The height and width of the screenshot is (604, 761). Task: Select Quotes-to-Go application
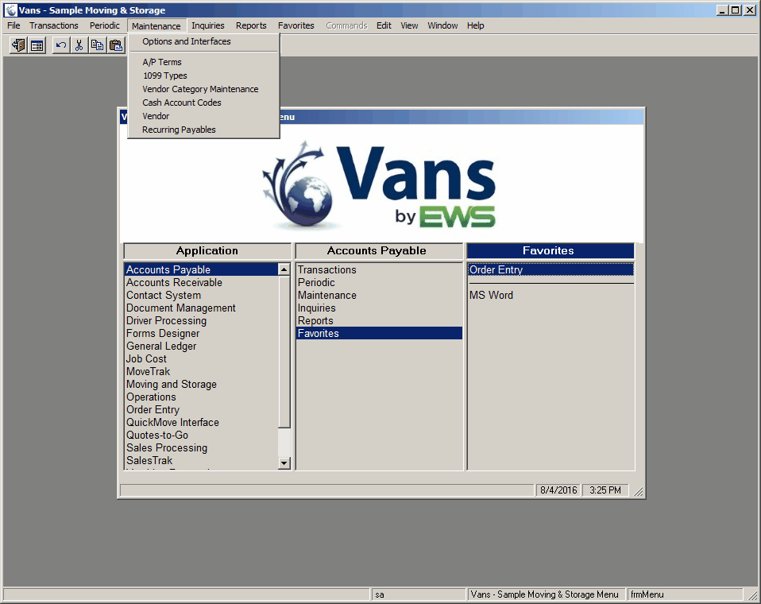pyautogui.click(x=202, y=435)
